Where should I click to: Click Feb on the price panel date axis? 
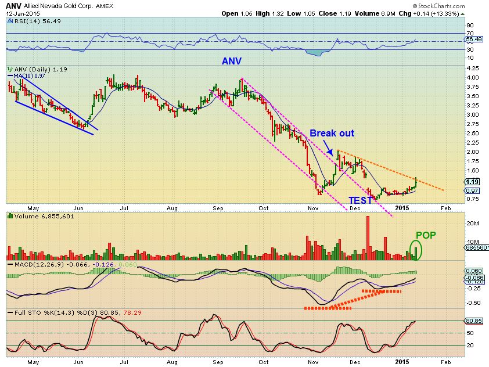click(445, 208)
